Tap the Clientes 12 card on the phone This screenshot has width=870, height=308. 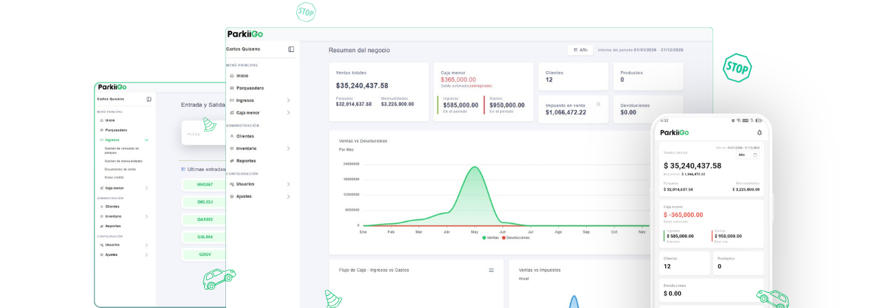[x=684, y=263]
